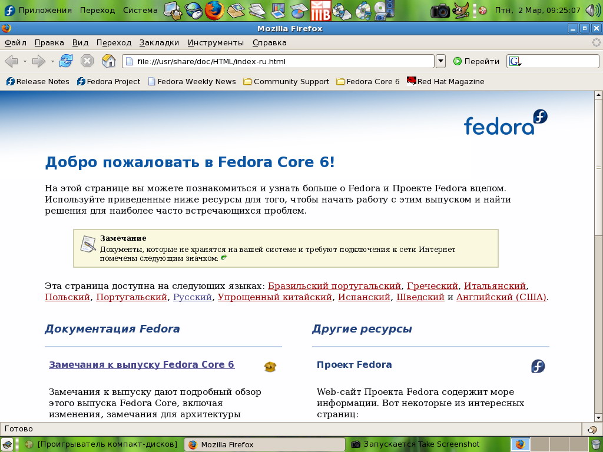Click the green Перейти (Go) button
The image size is (603, 452).
click(476, 61)
